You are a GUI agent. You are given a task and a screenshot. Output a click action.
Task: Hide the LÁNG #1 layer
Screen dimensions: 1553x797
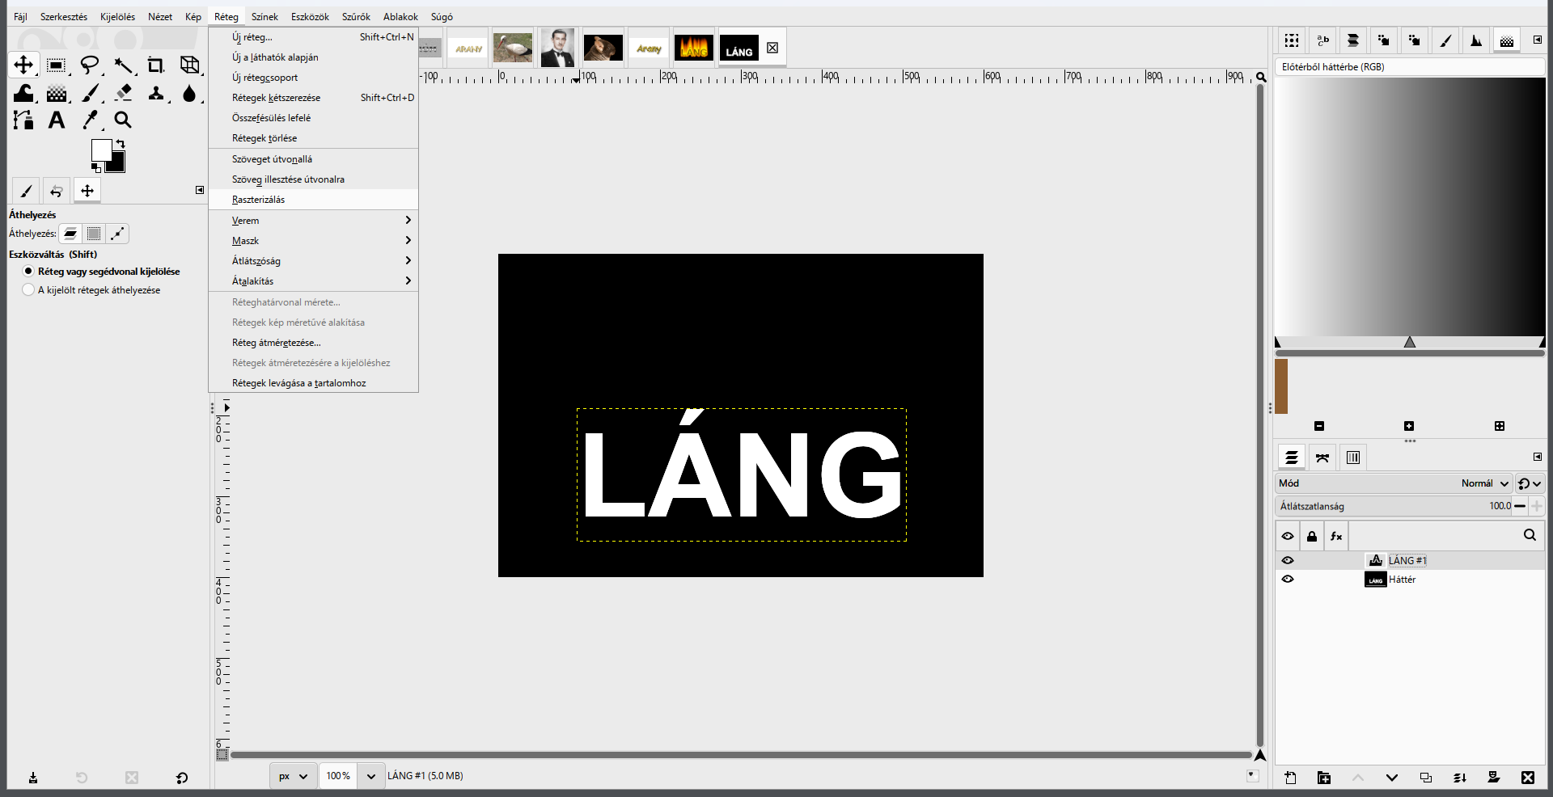point(1288,560)
